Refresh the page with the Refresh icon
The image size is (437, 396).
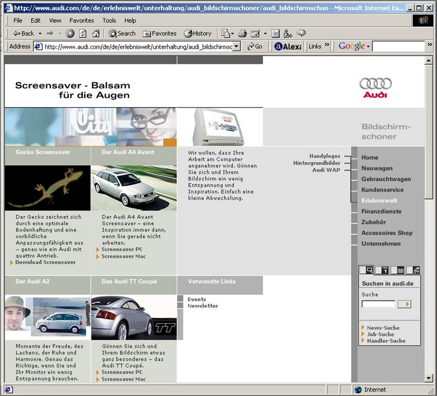pos(83,33)
